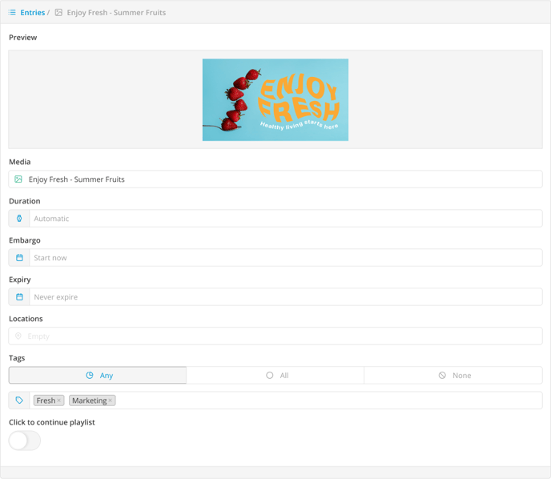The image size is (551, 479).
Task: Open the Locations field showing Empty
Action: [275, 336]
